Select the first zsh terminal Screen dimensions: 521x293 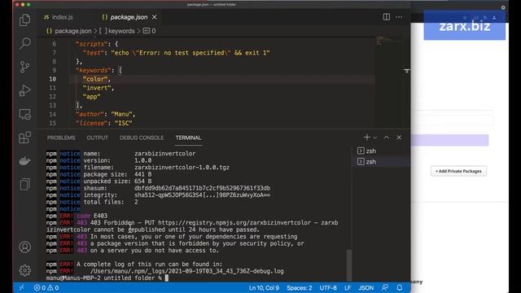pyautogui.click(x=381, y=151)
